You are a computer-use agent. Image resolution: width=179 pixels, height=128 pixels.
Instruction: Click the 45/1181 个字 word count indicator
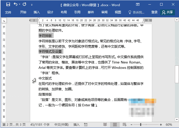coord(40,124)
